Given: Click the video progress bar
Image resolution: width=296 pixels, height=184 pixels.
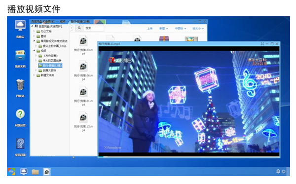Looking at the screenshot, I should [189, 157].
